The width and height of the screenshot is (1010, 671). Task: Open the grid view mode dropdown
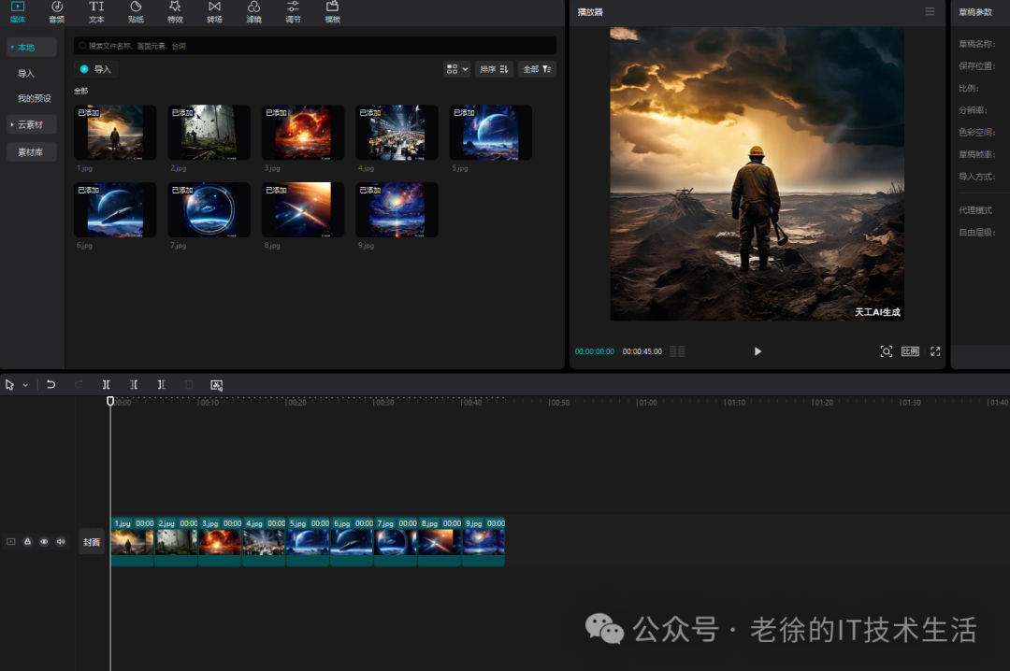coord(456,69)
